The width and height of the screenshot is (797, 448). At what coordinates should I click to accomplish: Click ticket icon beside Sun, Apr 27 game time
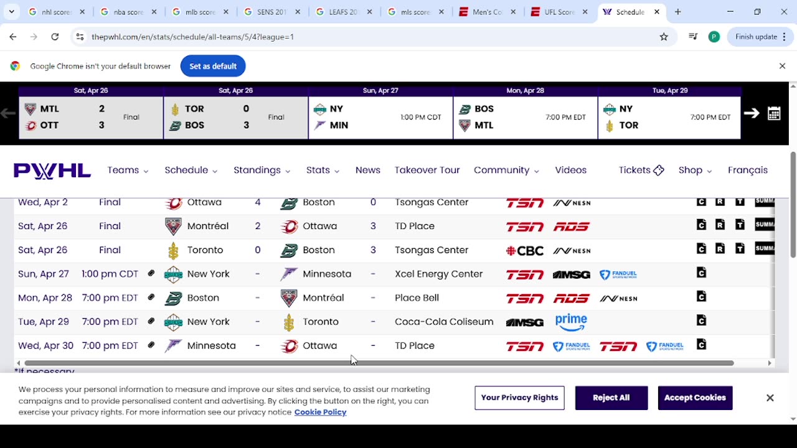151,273
